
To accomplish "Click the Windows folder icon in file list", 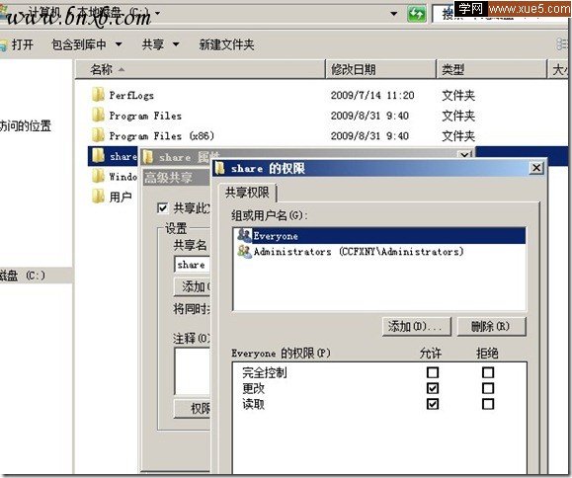I will (98, 176).
